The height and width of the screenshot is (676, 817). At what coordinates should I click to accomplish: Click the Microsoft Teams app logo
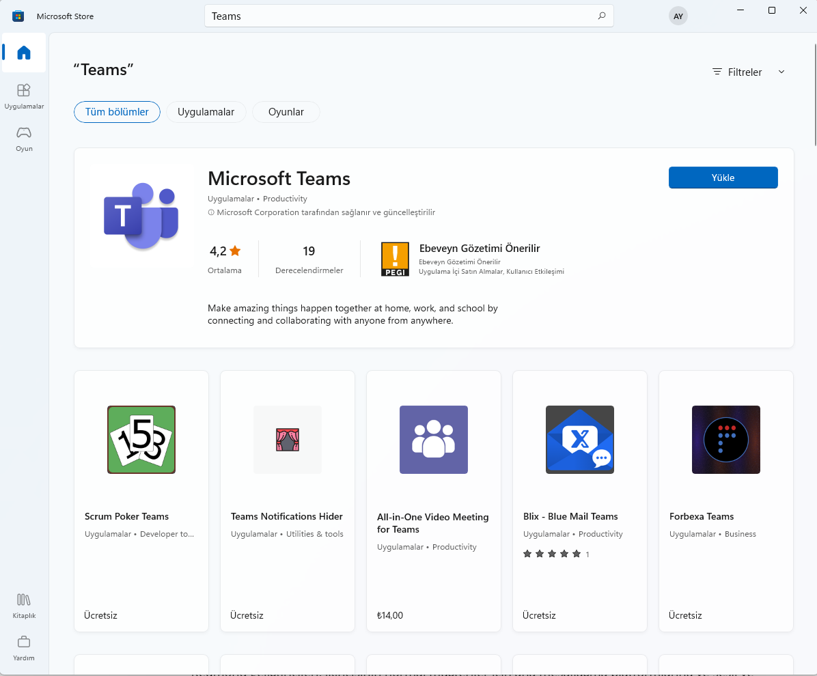141,215
